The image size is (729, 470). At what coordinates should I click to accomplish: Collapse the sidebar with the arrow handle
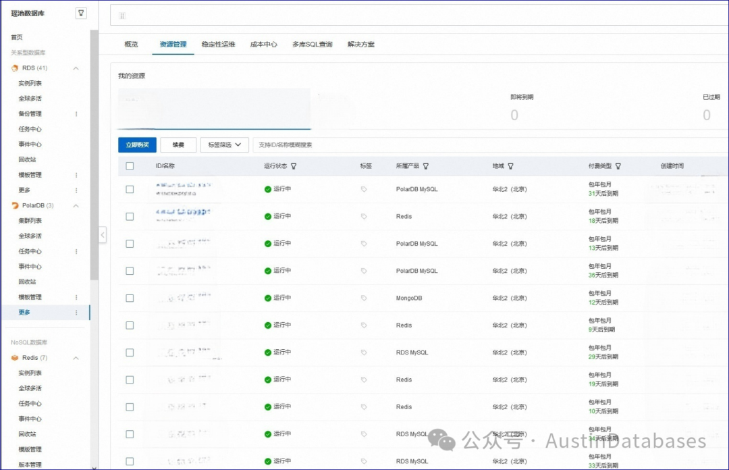coord(103,234)
